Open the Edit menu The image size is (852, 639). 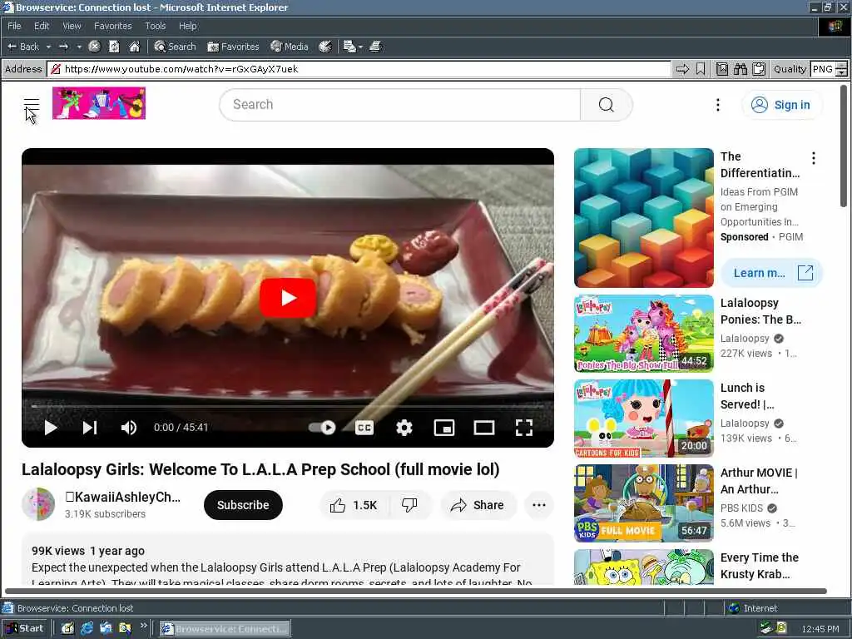(x=42, y=26)
